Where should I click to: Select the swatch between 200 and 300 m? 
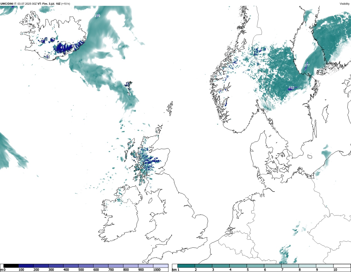pos(41,266)
